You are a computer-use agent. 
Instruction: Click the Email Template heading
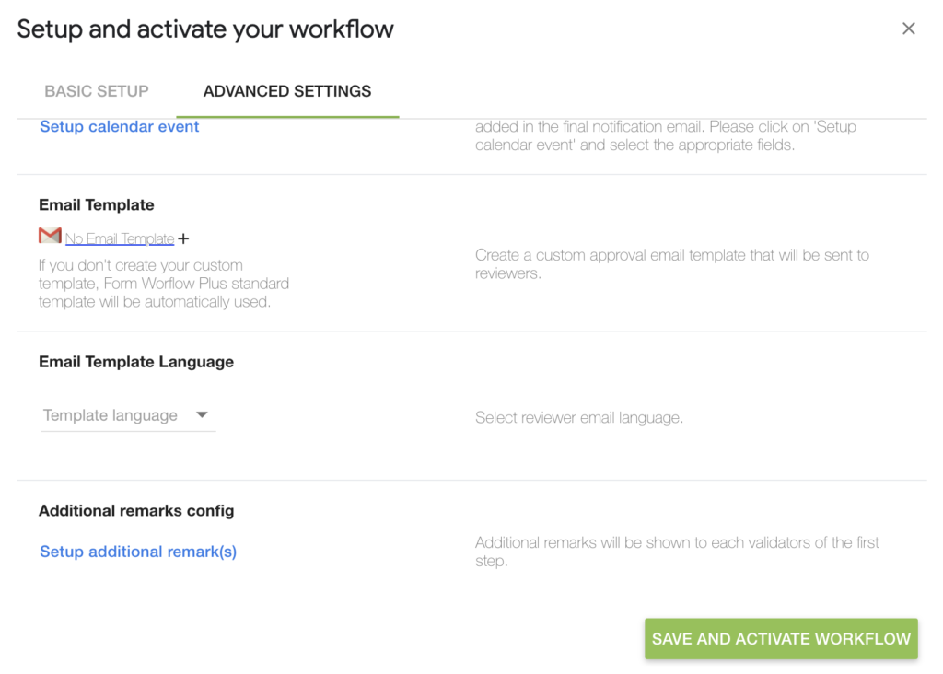tap(96, 205)
